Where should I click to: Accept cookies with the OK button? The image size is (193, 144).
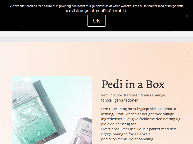97,21
